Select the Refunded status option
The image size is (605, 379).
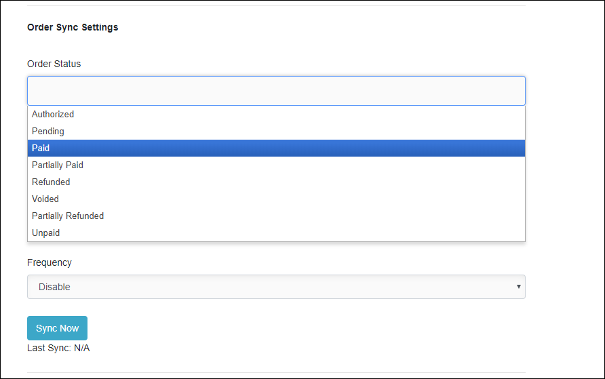tap(51, 182)
